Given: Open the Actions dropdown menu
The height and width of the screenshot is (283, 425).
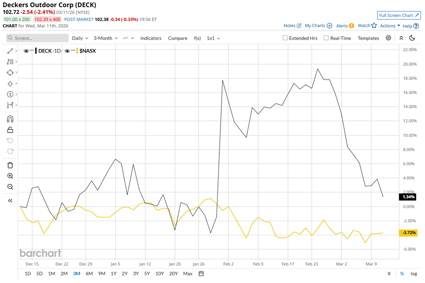Looking at the screenshot, I should pyautogui.click(x=390, y=26).
